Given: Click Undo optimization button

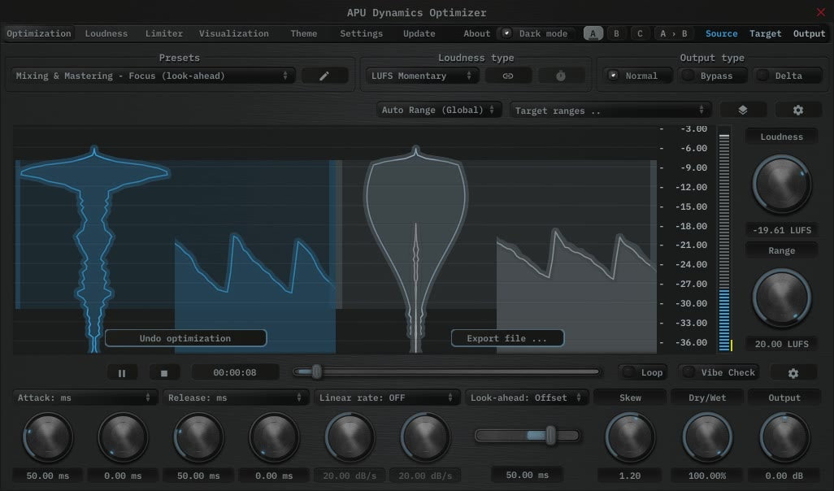Looking at the screenshot, I should [x=185, y=338].
